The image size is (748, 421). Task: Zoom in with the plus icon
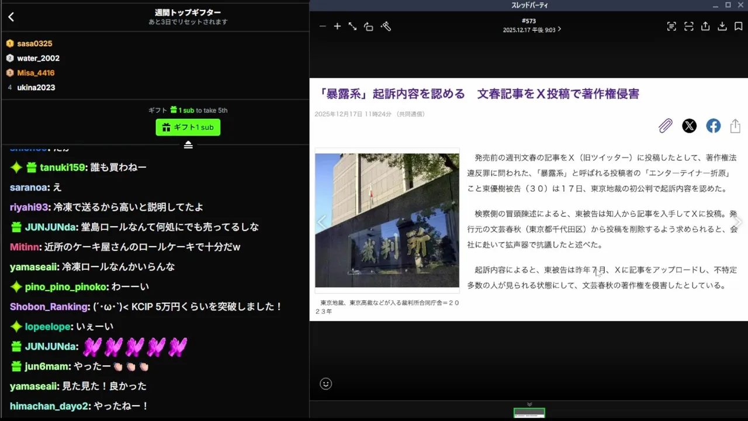tap(337, 26)
